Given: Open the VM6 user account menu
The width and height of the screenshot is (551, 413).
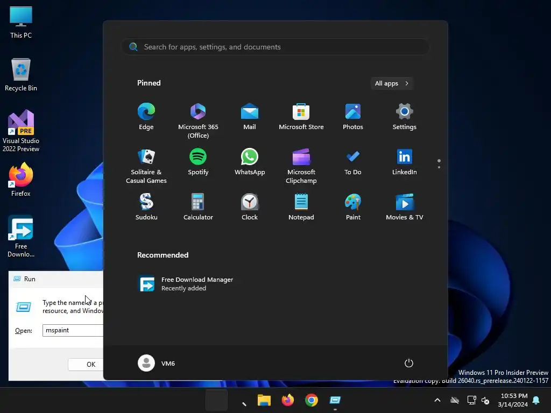Looking at the screenshot, I should click(x=157, y=363).
